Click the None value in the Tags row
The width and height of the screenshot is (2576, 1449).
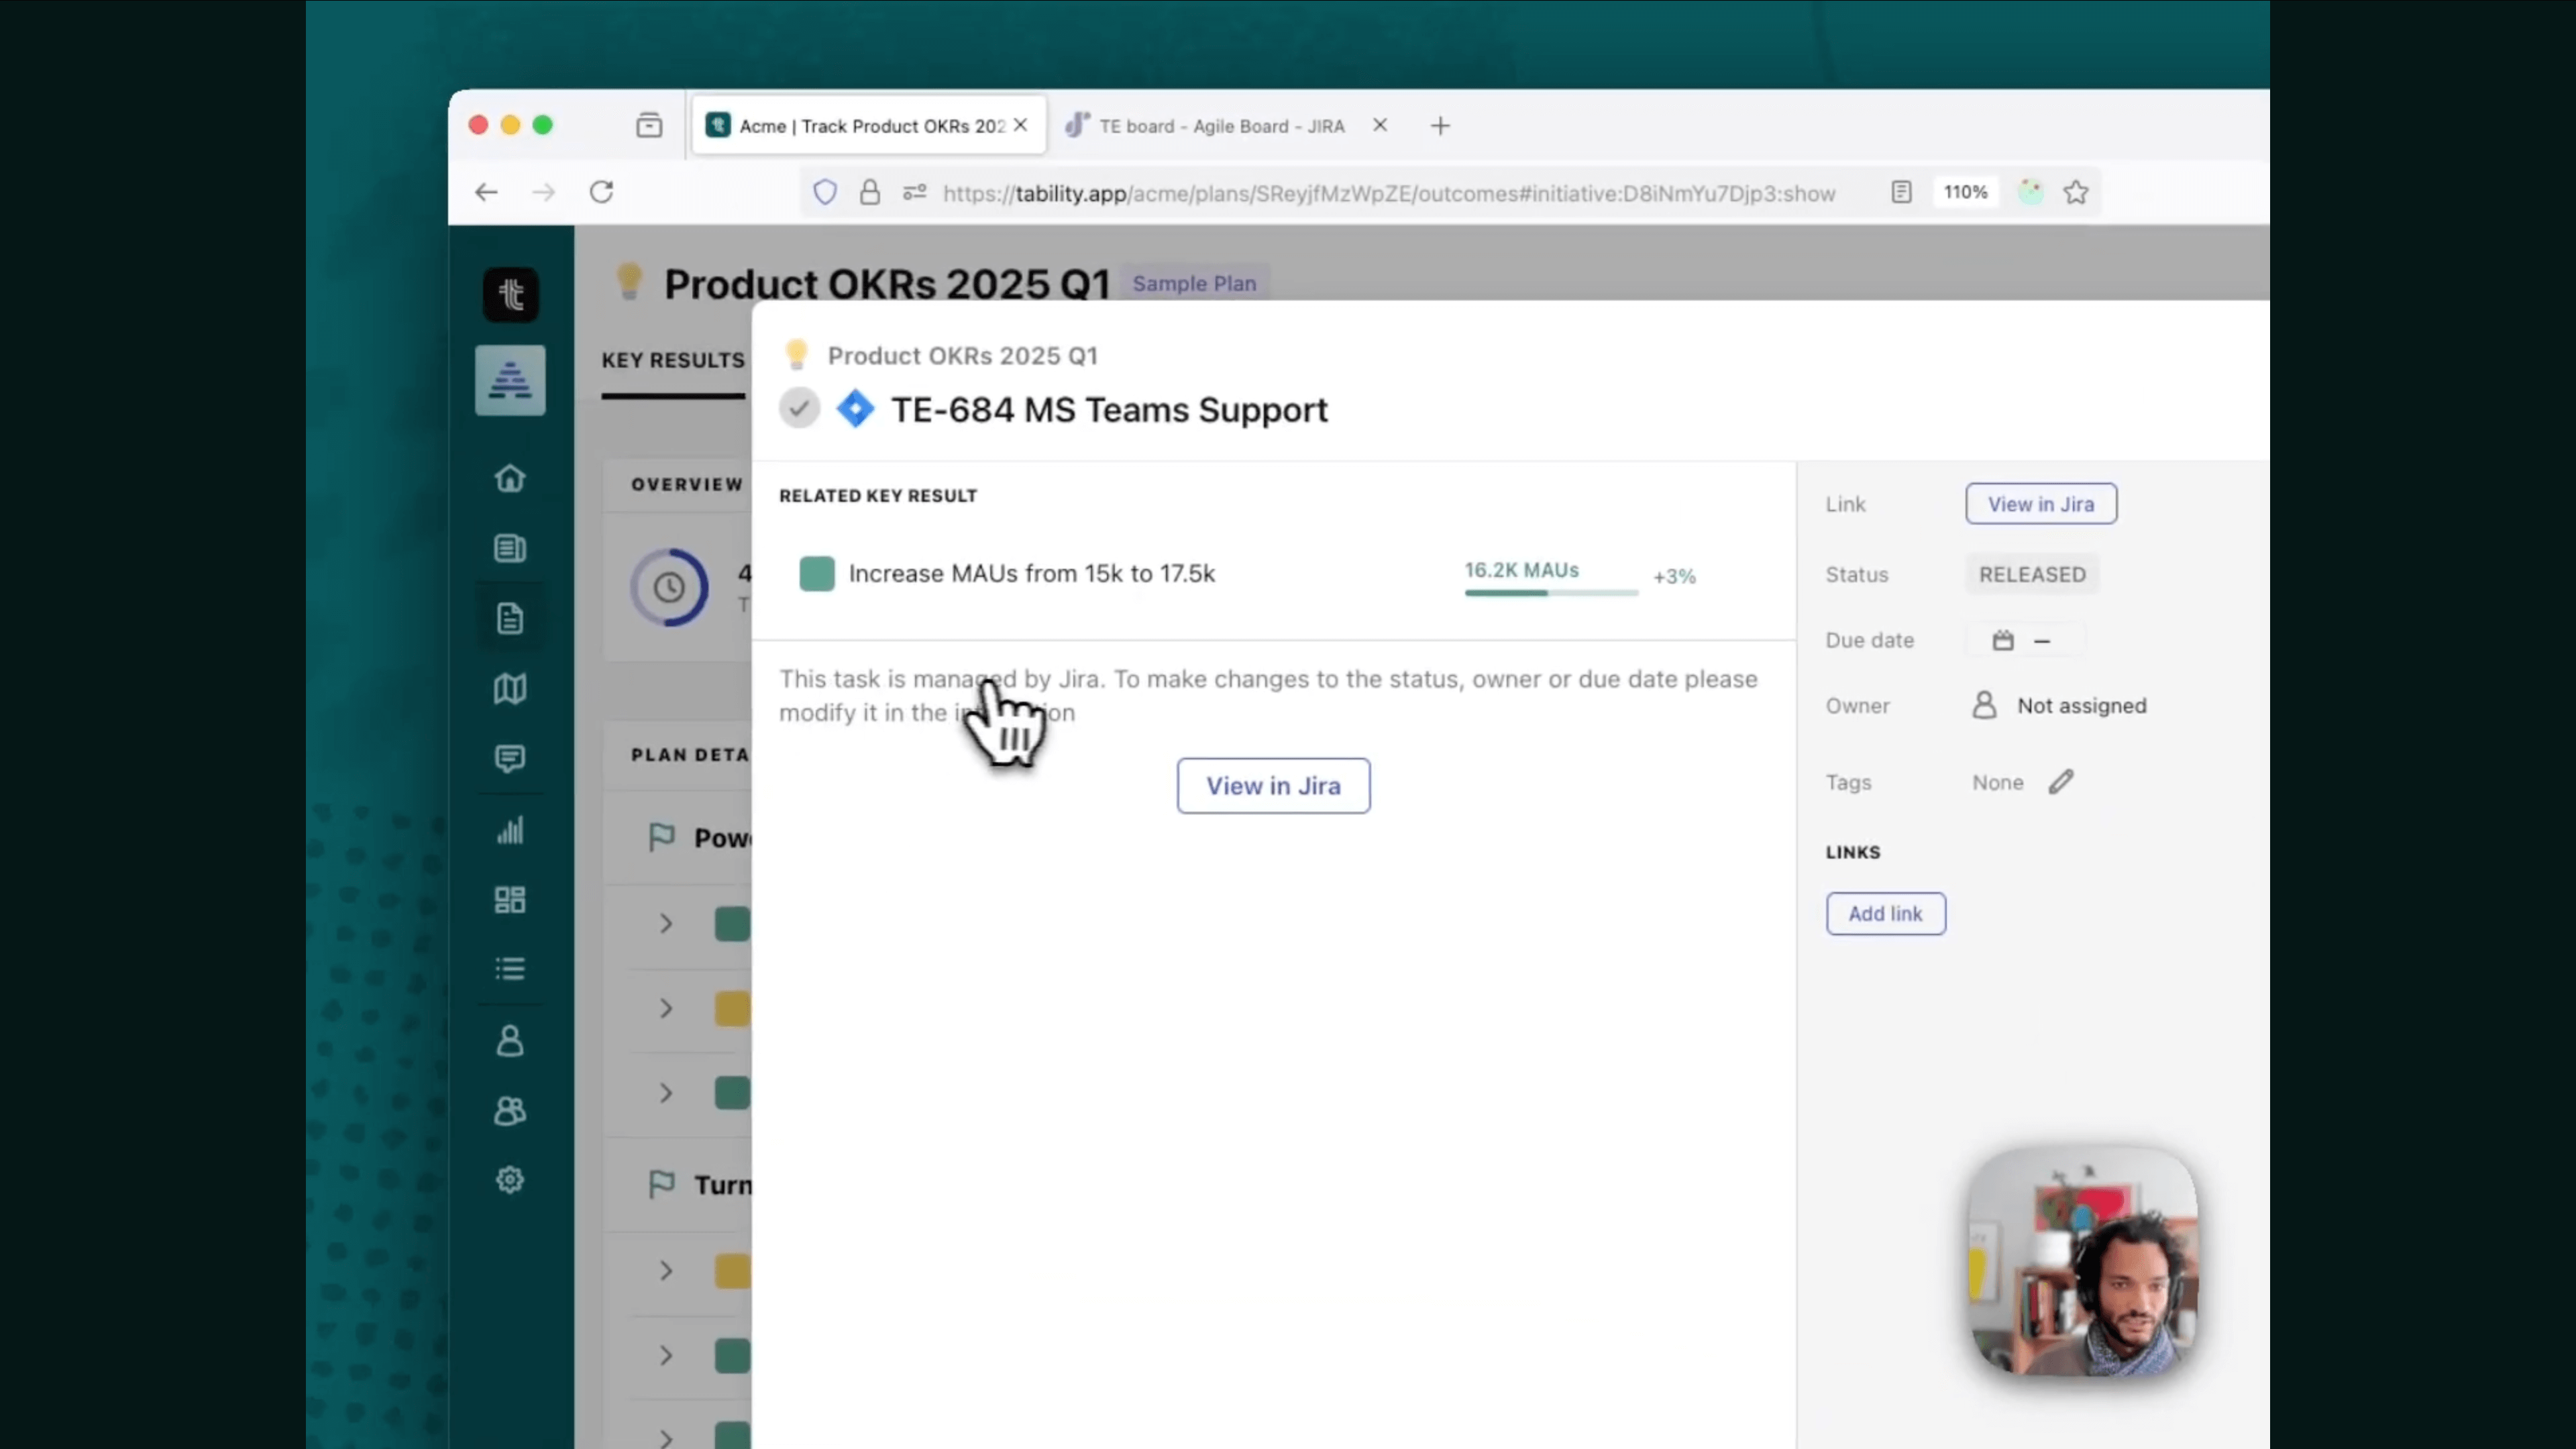pyautogui.click(x=1997, y=783)
